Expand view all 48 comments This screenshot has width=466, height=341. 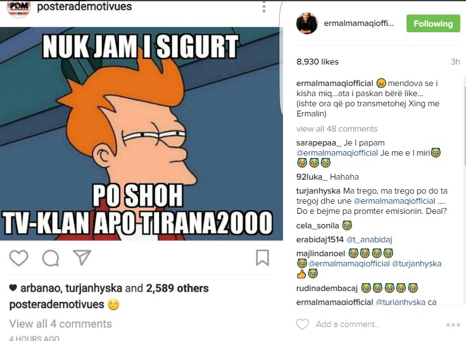(337, 128)
